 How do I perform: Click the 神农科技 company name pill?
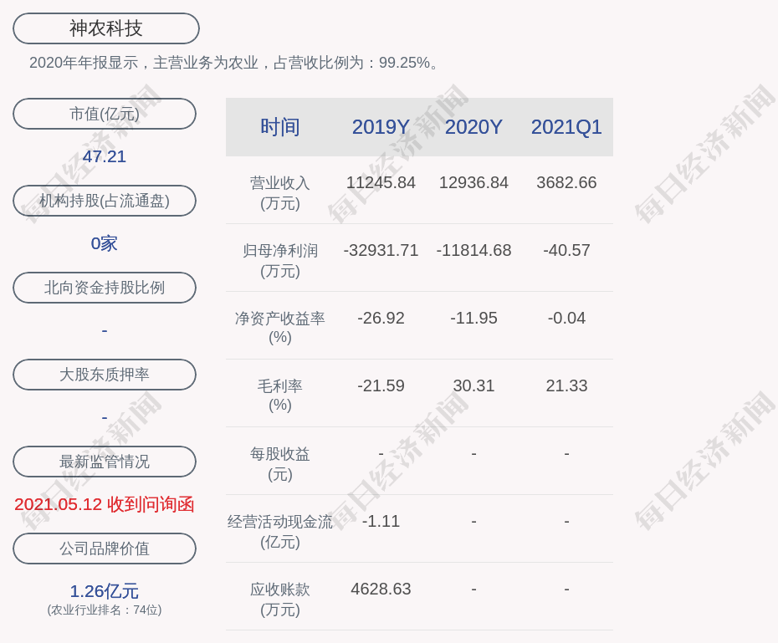pyautogui.click(x=105, y=28)
